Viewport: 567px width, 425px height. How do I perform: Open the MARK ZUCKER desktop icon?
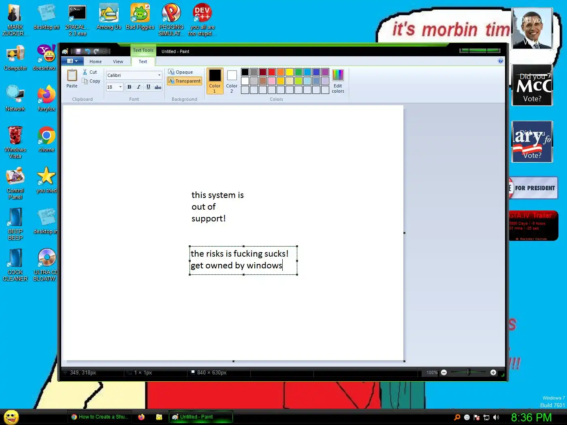point(15,20)
